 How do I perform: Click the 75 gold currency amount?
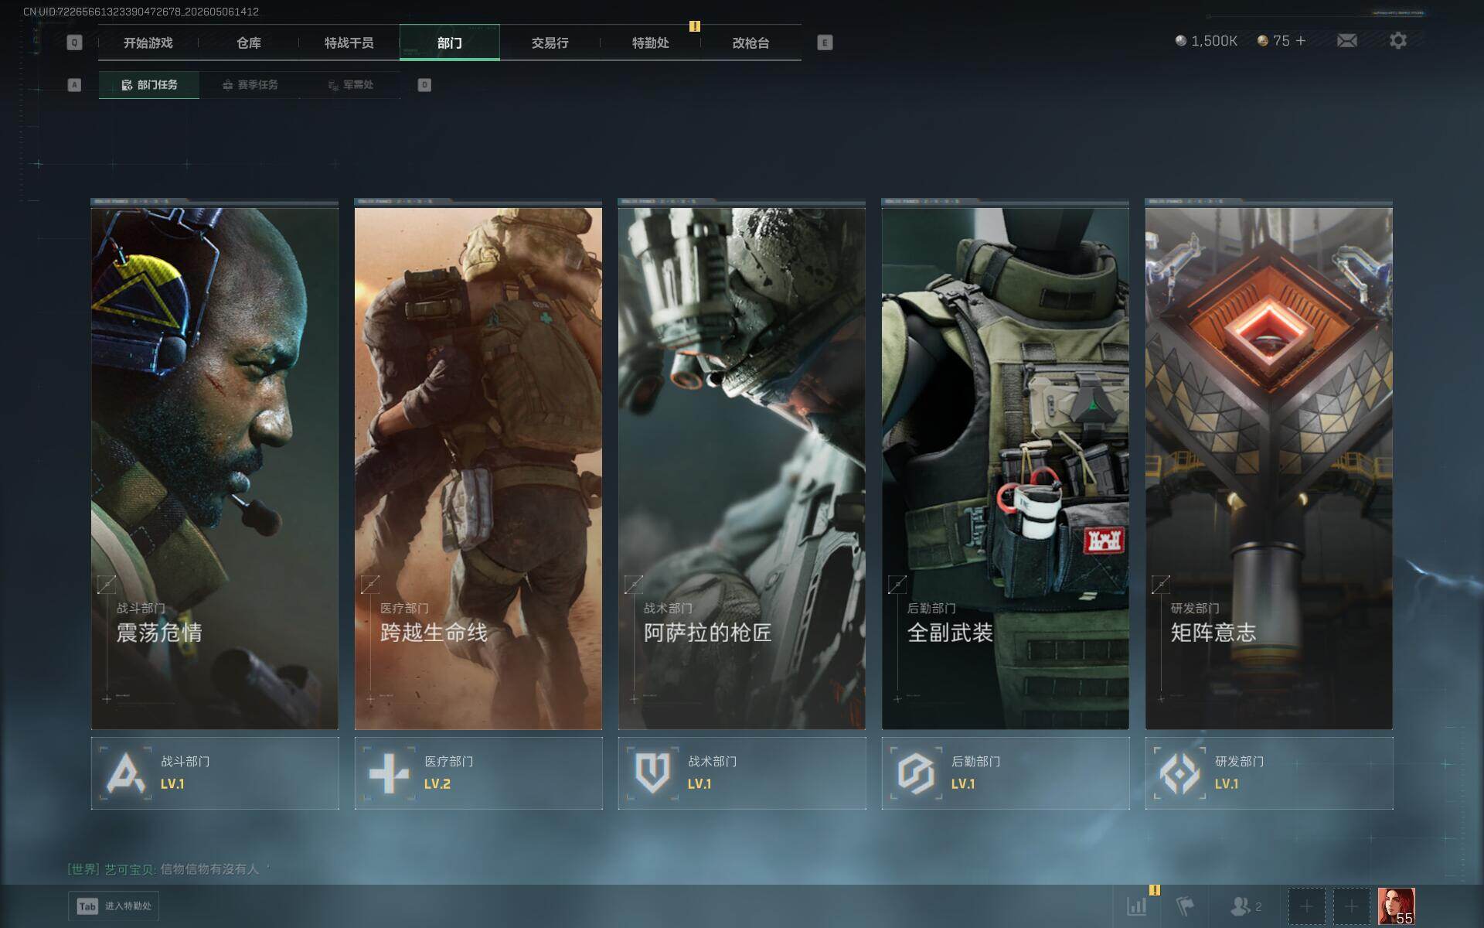pyautogui.click(x=1281, y=41)
